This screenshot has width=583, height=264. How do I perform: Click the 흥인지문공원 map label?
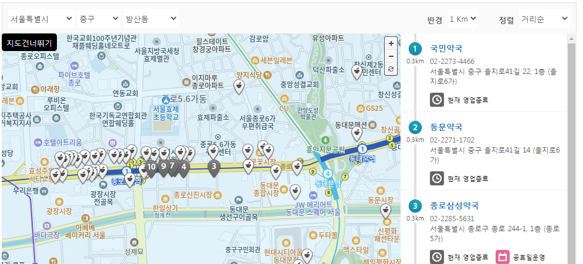326,150
